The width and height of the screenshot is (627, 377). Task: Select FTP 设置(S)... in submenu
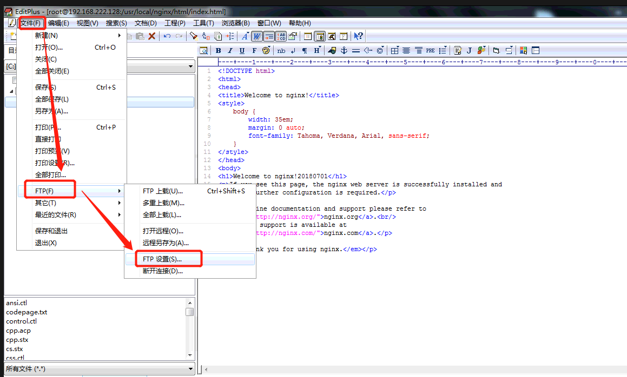pos(190,259)
